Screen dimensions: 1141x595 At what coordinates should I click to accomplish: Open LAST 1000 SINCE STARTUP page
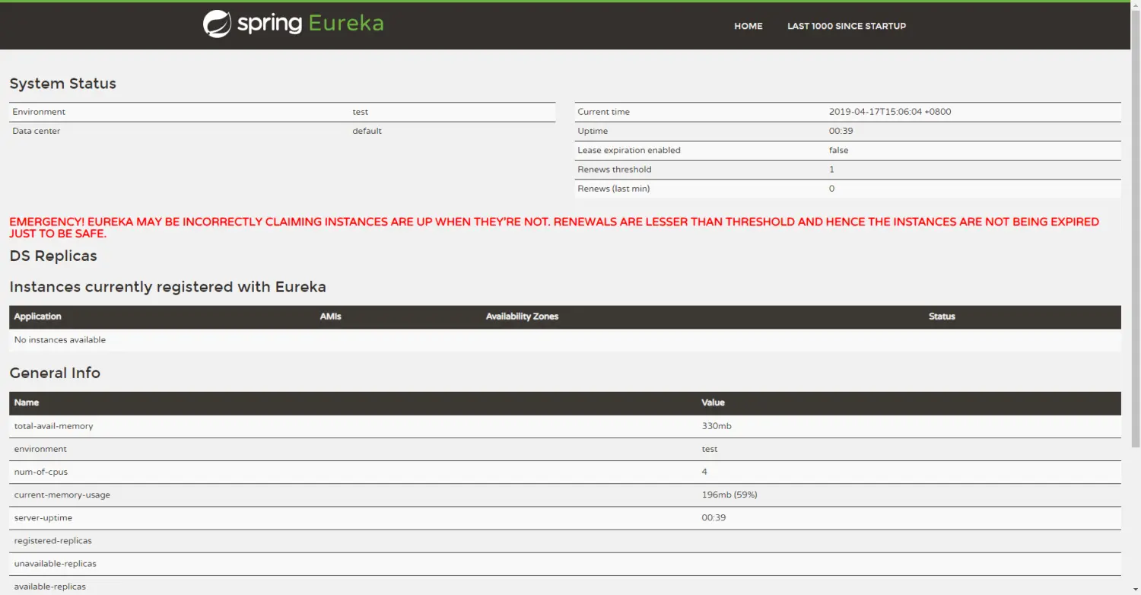coord(847,26)
